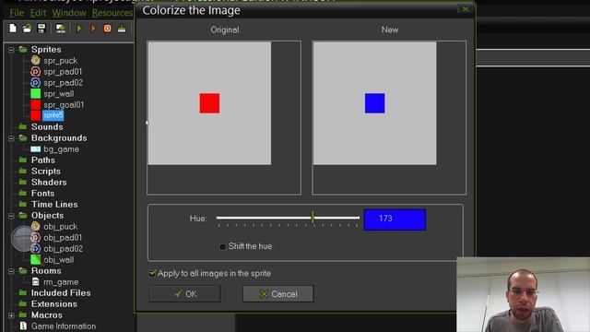Open the Resources menu
Image resolution: width=590 pixels, height=332 pixels.
click(x=112, y=13)
